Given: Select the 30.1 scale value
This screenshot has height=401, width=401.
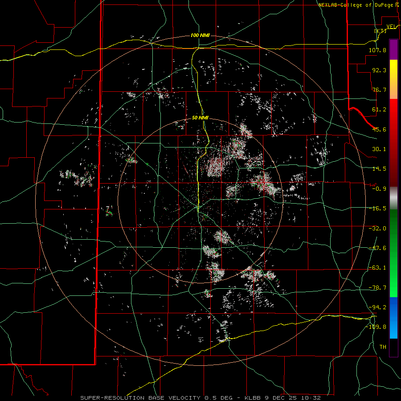Looking at the screenshot, I should [x=379, y=149].
